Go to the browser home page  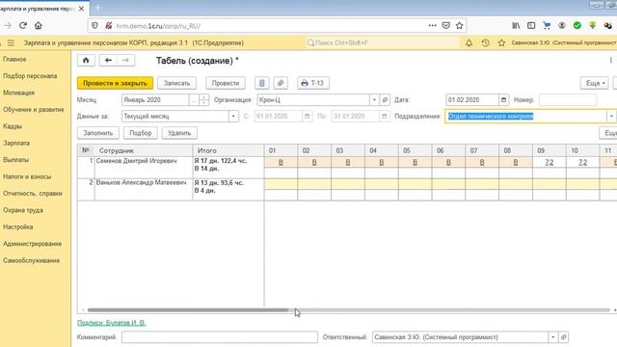click(39, 26)
